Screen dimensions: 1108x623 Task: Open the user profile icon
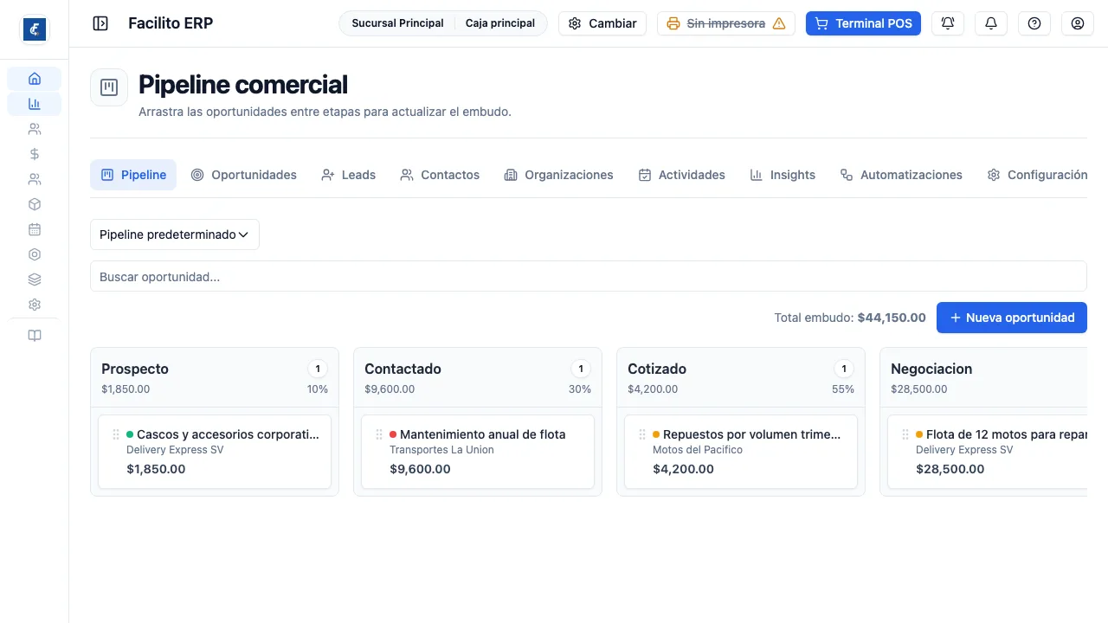pyautogui.click(x=1078, y=23)
